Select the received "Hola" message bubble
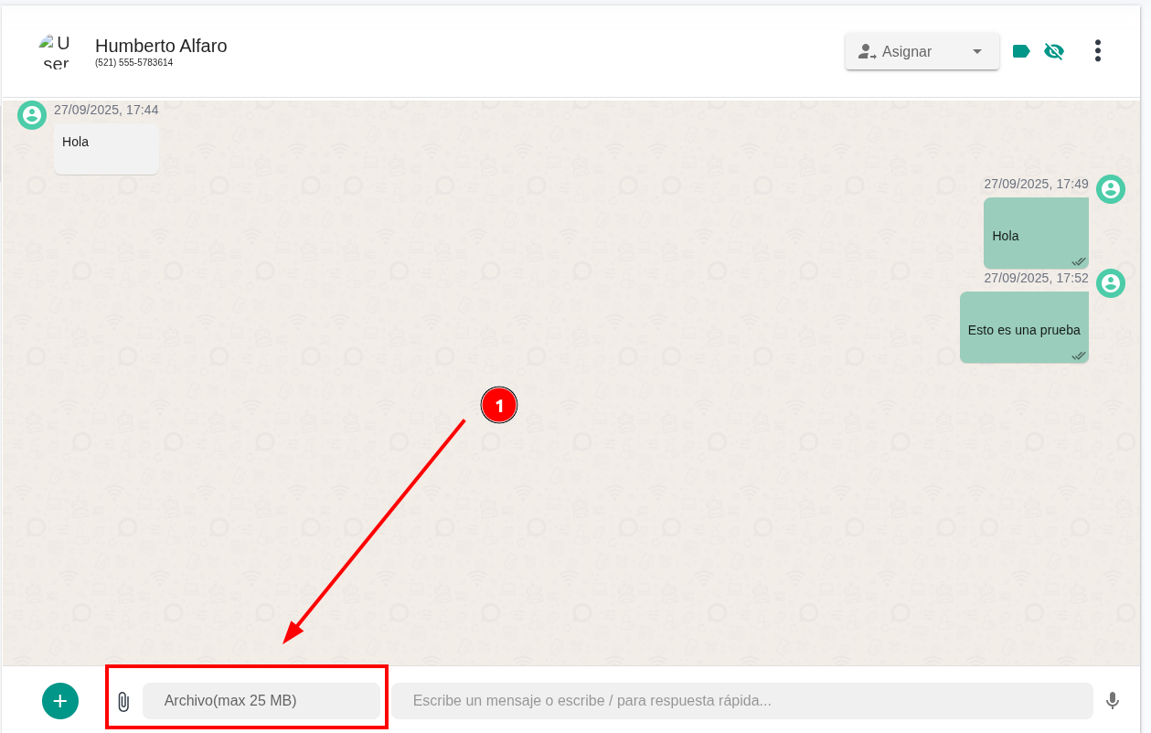The height and width of the screenshot is (733, 1151). 106,149
